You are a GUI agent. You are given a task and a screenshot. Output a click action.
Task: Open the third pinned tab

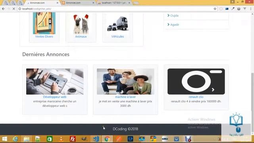[x=20, y=3]
